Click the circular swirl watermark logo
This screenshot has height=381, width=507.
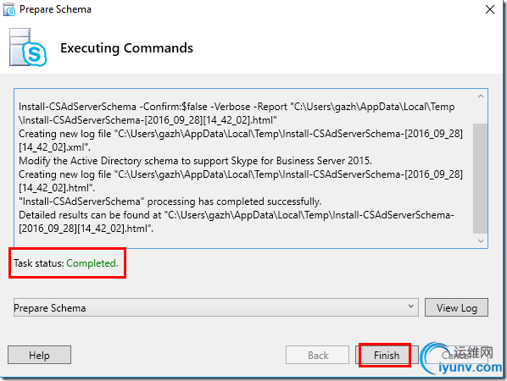click(x=435, y=358)
